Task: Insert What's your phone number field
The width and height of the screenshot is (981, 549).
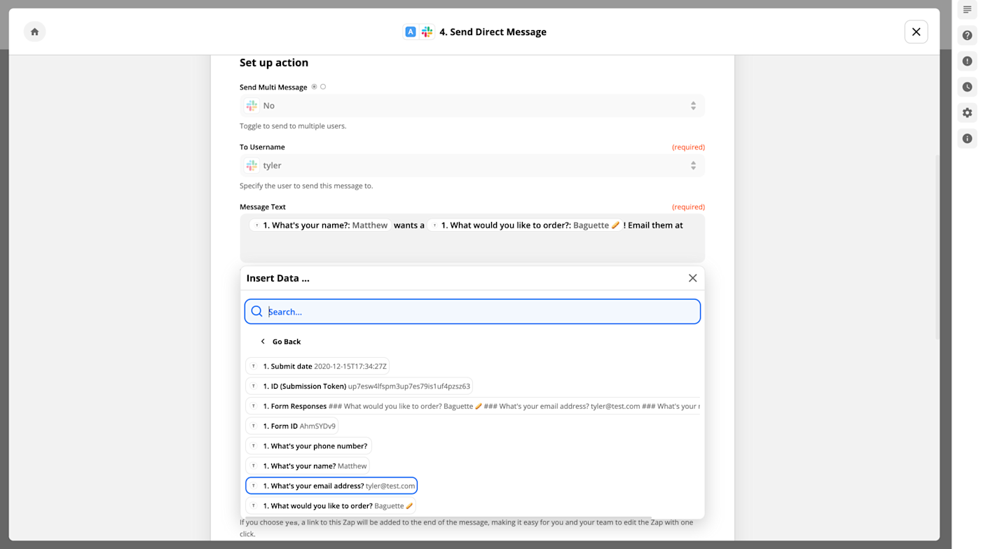Action: click(x=308, y=446)
